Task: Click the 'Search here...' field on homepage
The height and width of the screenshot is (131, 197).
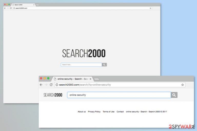Action: [81, 65]
